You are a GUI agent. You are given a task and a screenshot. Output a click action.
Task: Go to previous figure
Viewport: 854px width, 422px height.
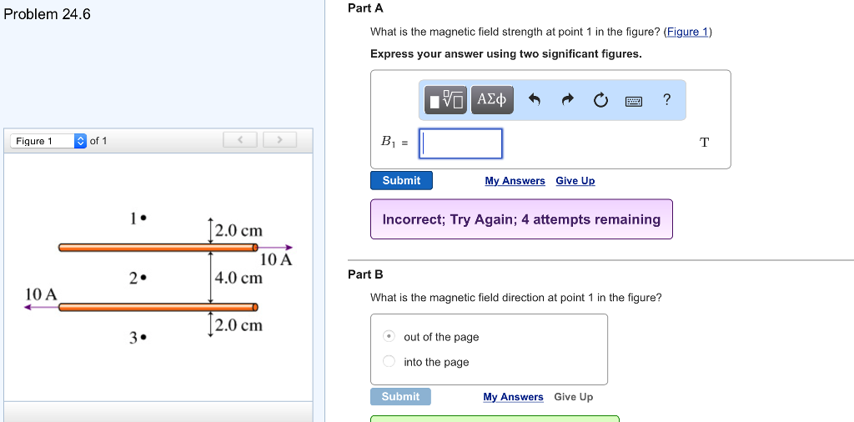click(x=240, y=140)
